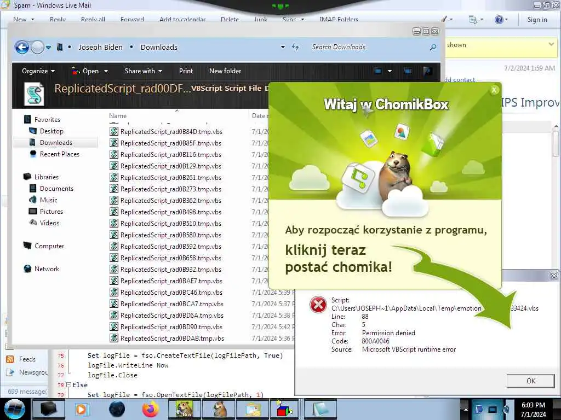Click Add to calendar in Live Mail
The width and height of the screenshot is (561, 420).
click(x=182, y=19)
